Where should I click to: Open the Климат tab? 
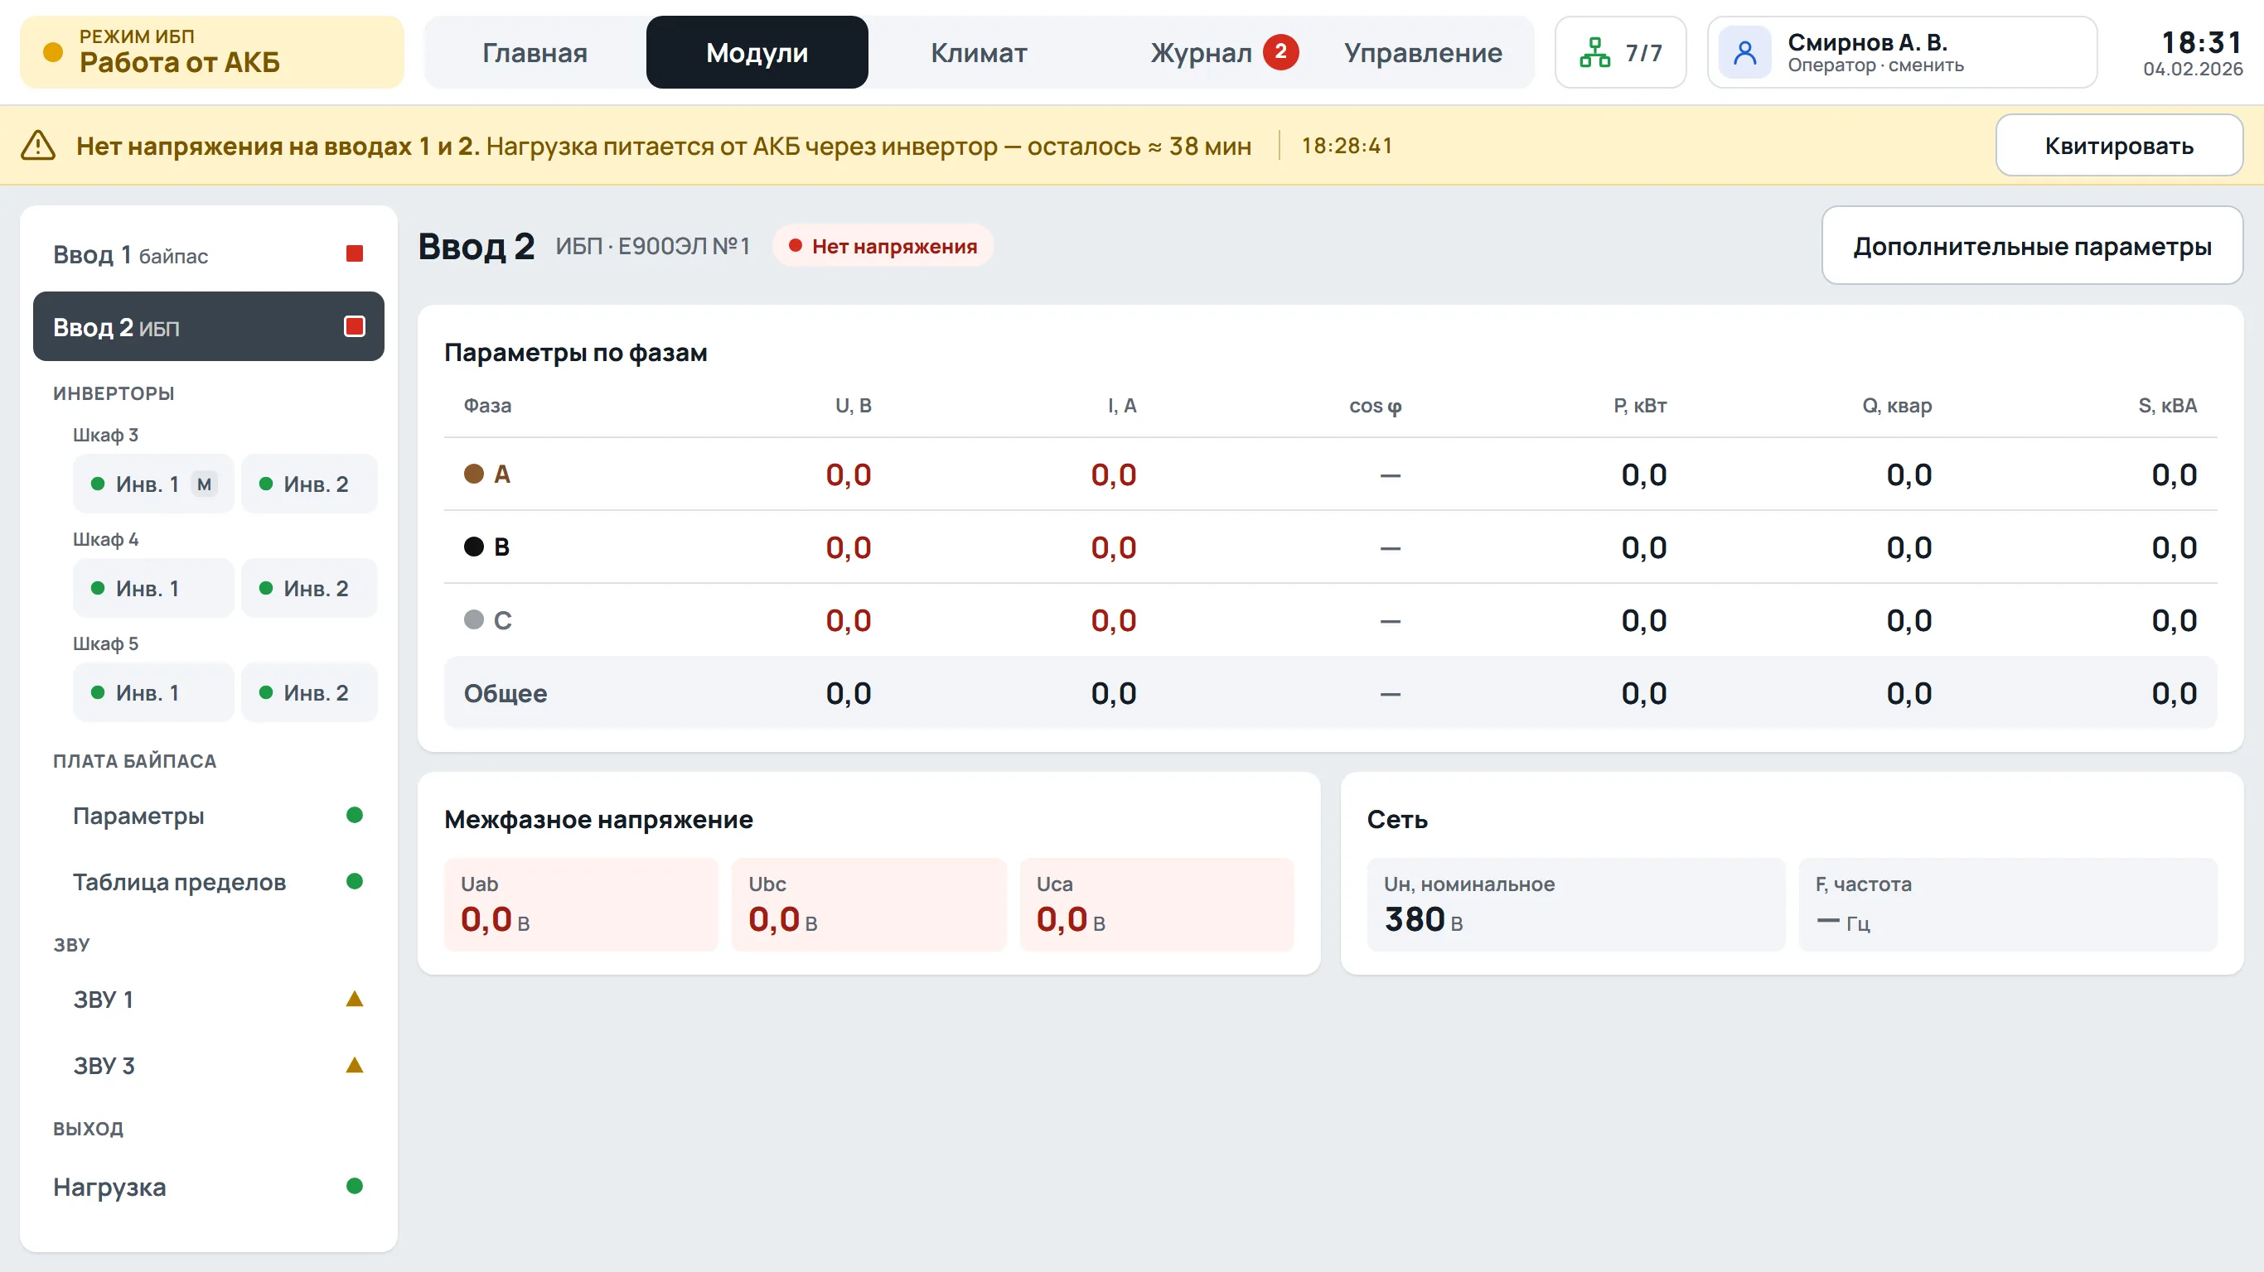point(978,53)
